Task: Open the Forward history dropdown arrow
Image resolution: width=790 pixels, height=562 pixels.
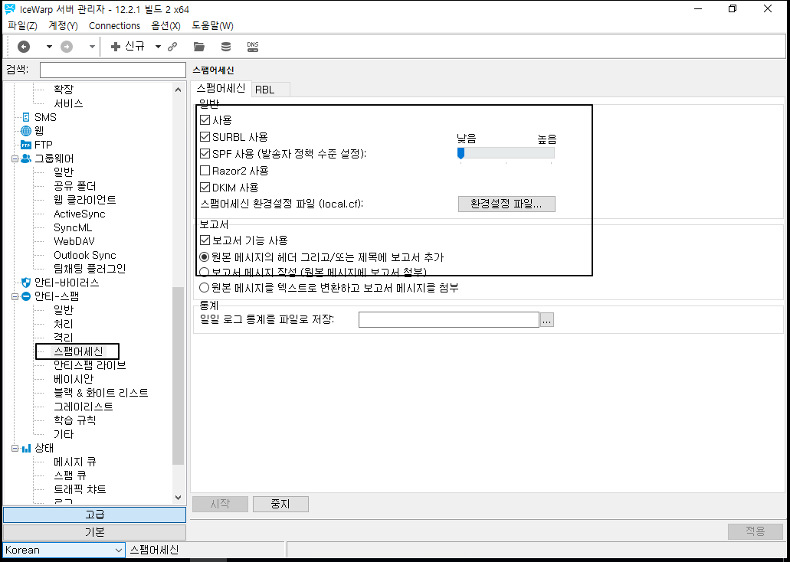Action: click(x=92, y=47)
